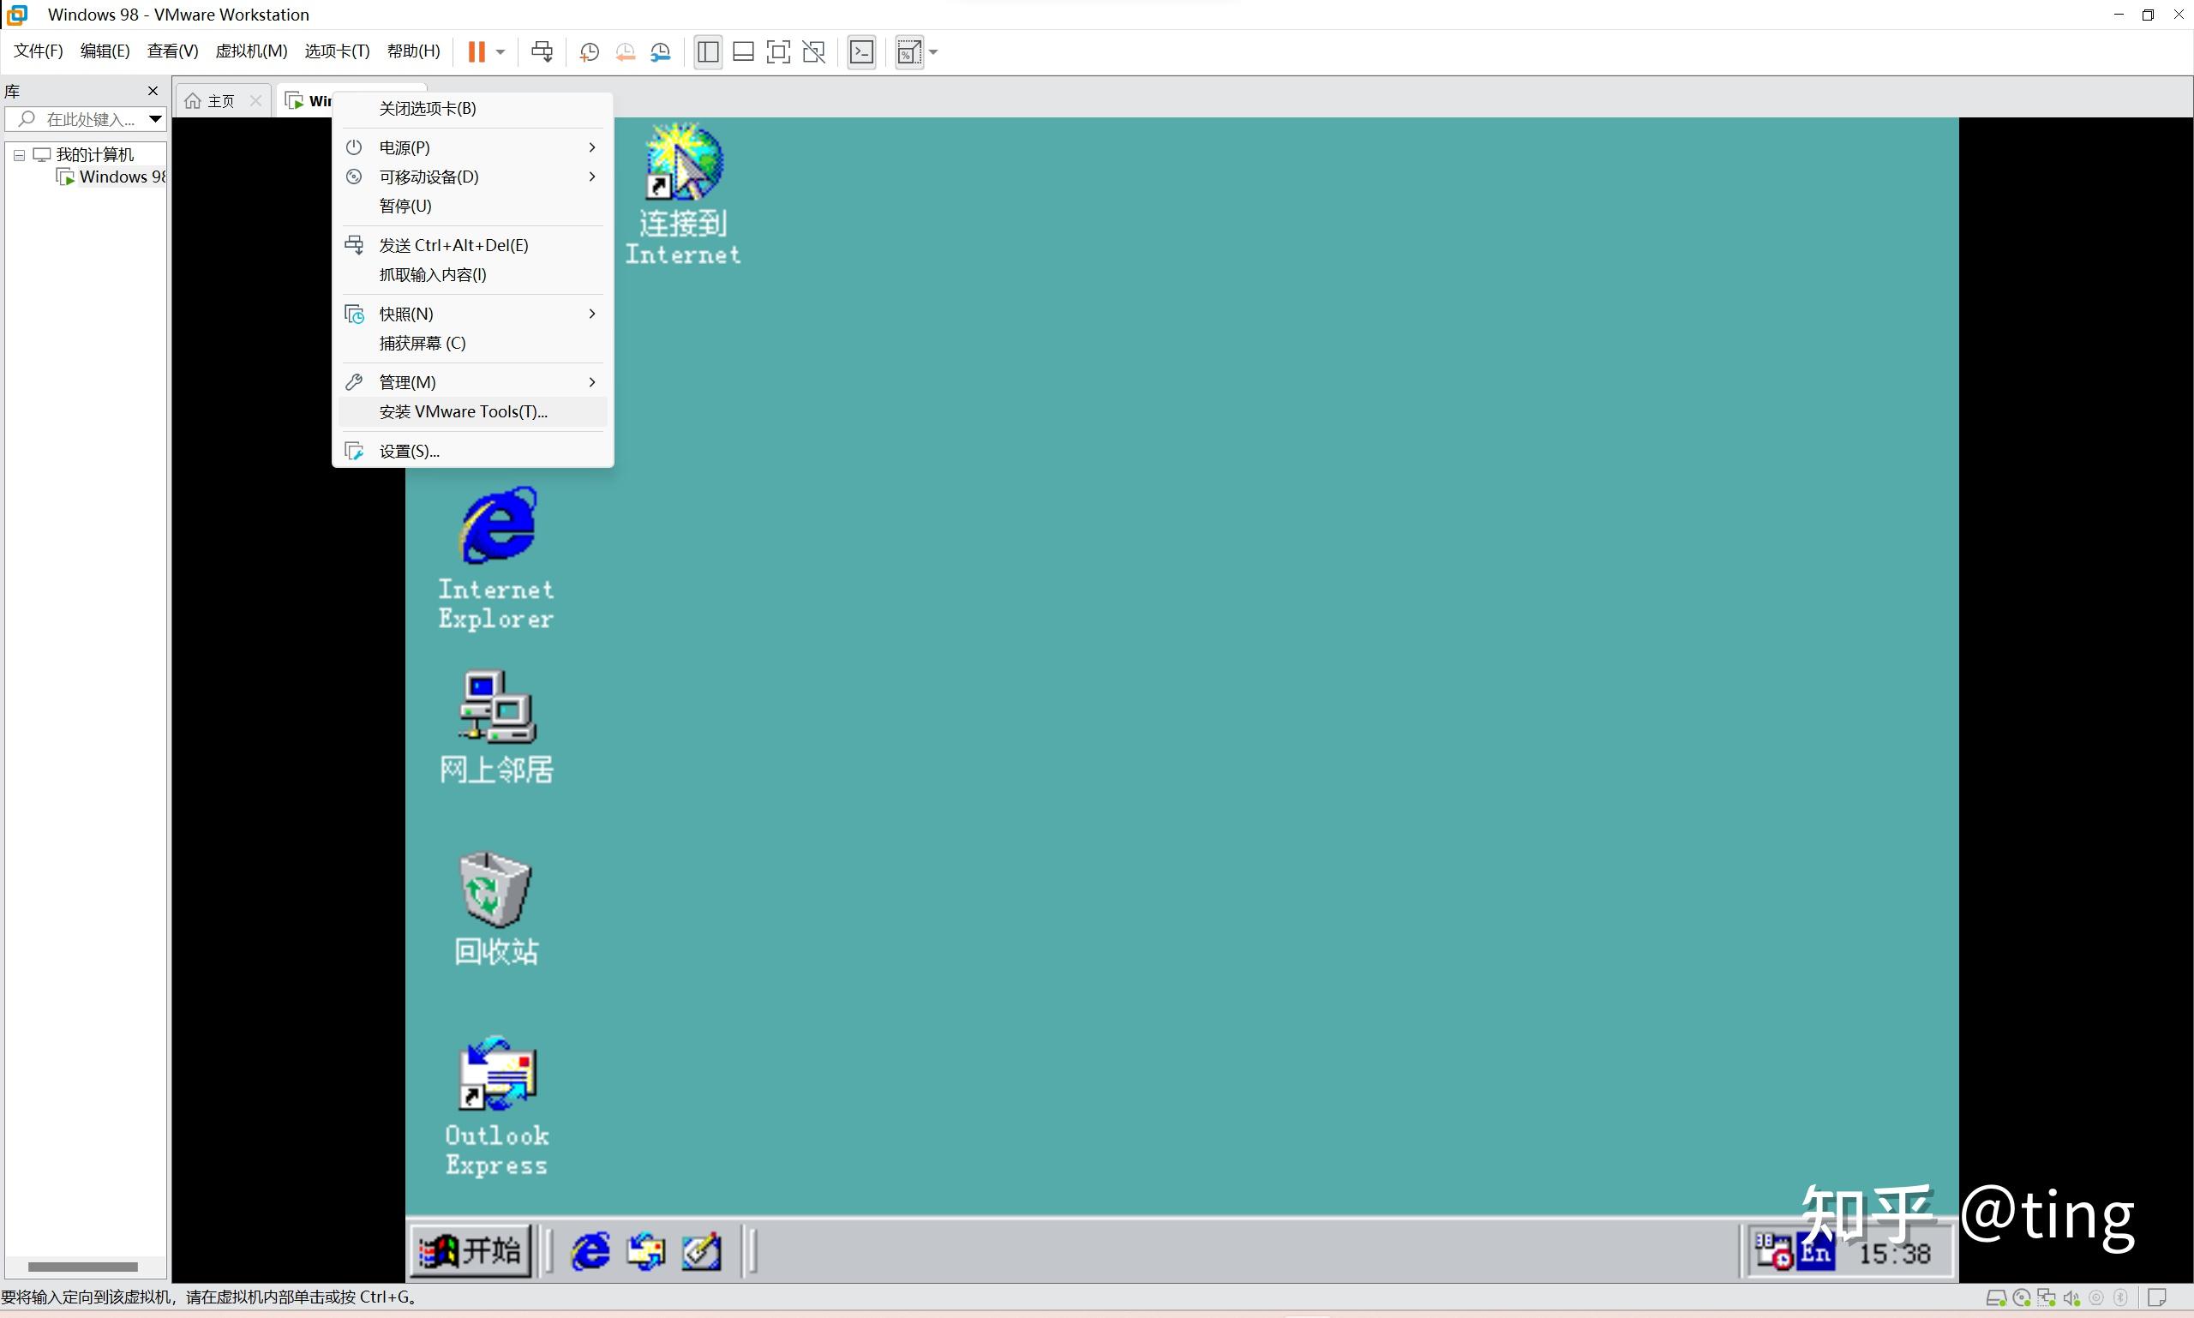The height and width of the screenshot is (1318, 2194).
Task: Open the power options arrow beside Pause
Action: coord(501,51)
